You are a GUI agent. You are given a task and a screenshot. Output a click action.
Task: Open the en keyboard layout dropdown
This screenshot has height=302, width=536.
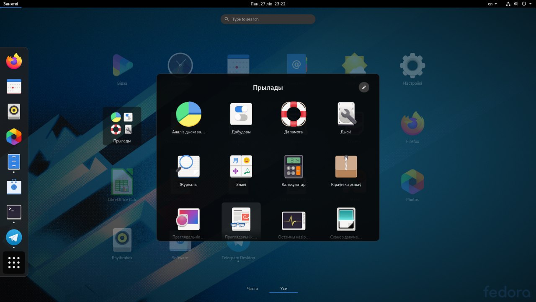(492, 4)
